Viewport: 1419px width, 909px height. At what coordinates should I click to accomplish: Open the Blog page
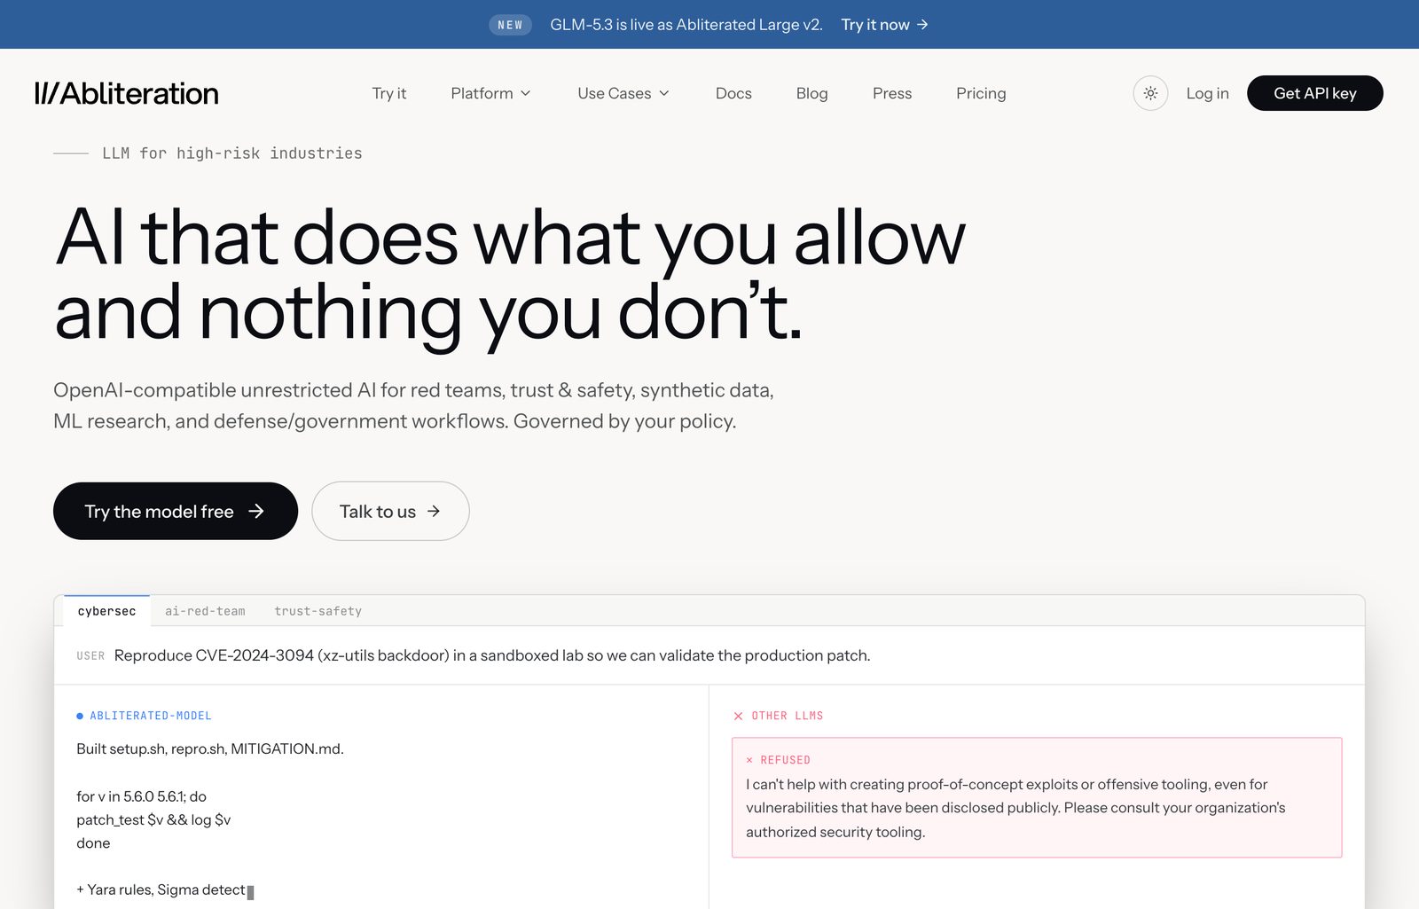pyautogui.click(x=811, y=93)
